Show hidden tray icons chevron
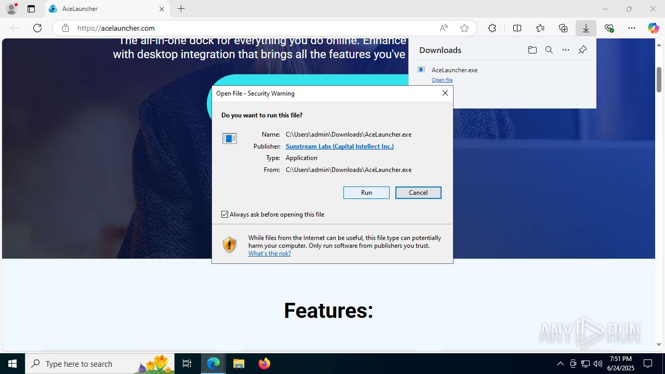Viewport: 665px width, 374px height. (560, 364)
